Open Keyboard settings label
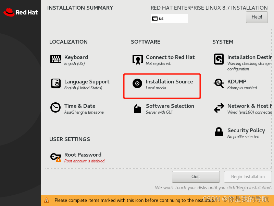 (x=76, y=57)
